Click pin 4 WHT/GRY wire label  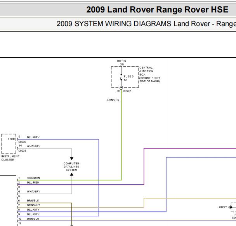33,191
